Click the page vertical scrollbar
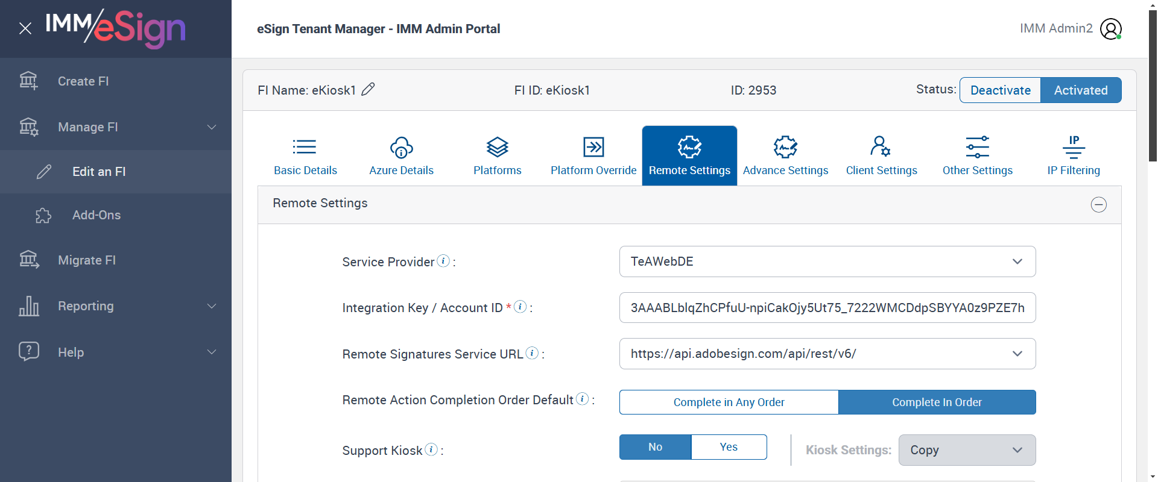This screenshot has width=1158, height=482. [1153, 84]
